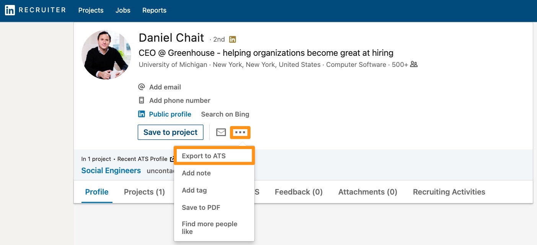
Task: Open the Reports menu in top navigation
Action: coord(154,10)
